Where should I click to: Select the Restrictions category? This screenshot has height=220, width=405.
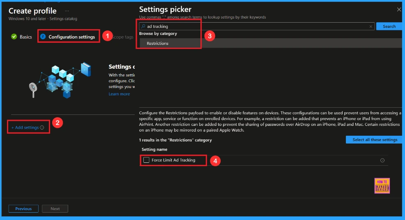point(271,43)
